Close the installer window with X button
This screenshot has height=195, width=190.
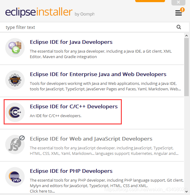(x=178, y=2)
